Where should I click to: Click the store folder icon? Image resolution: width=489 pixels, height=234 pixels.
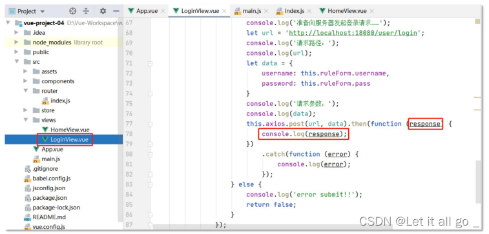[36, 110]
